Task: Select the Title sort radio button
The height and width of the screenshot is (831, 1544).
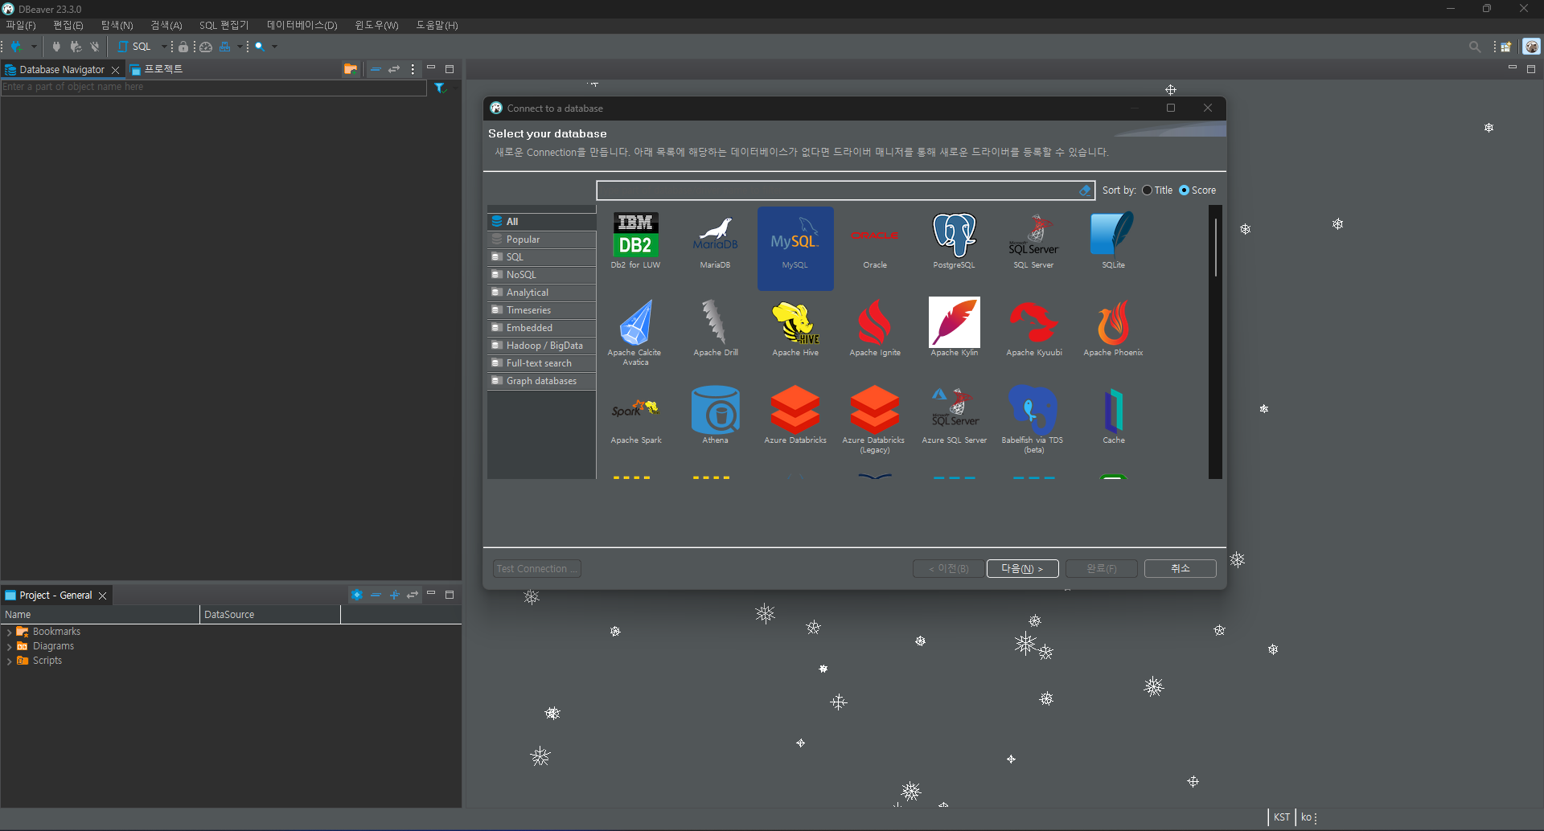Action: point(1147,190)
